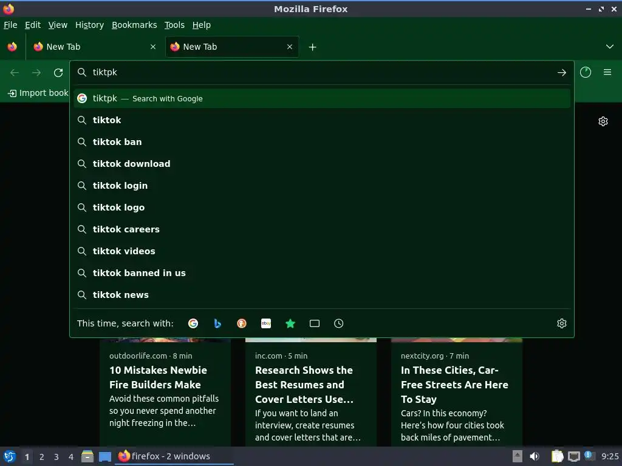Go back with the back arrow

coord(15,73)
